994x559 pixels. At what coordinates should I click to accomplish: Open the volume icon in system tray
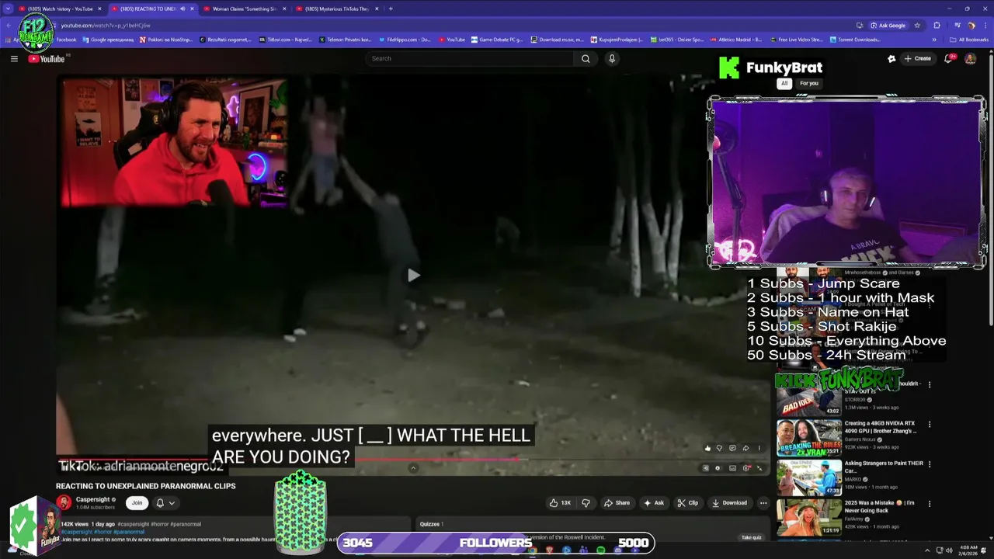949,550
